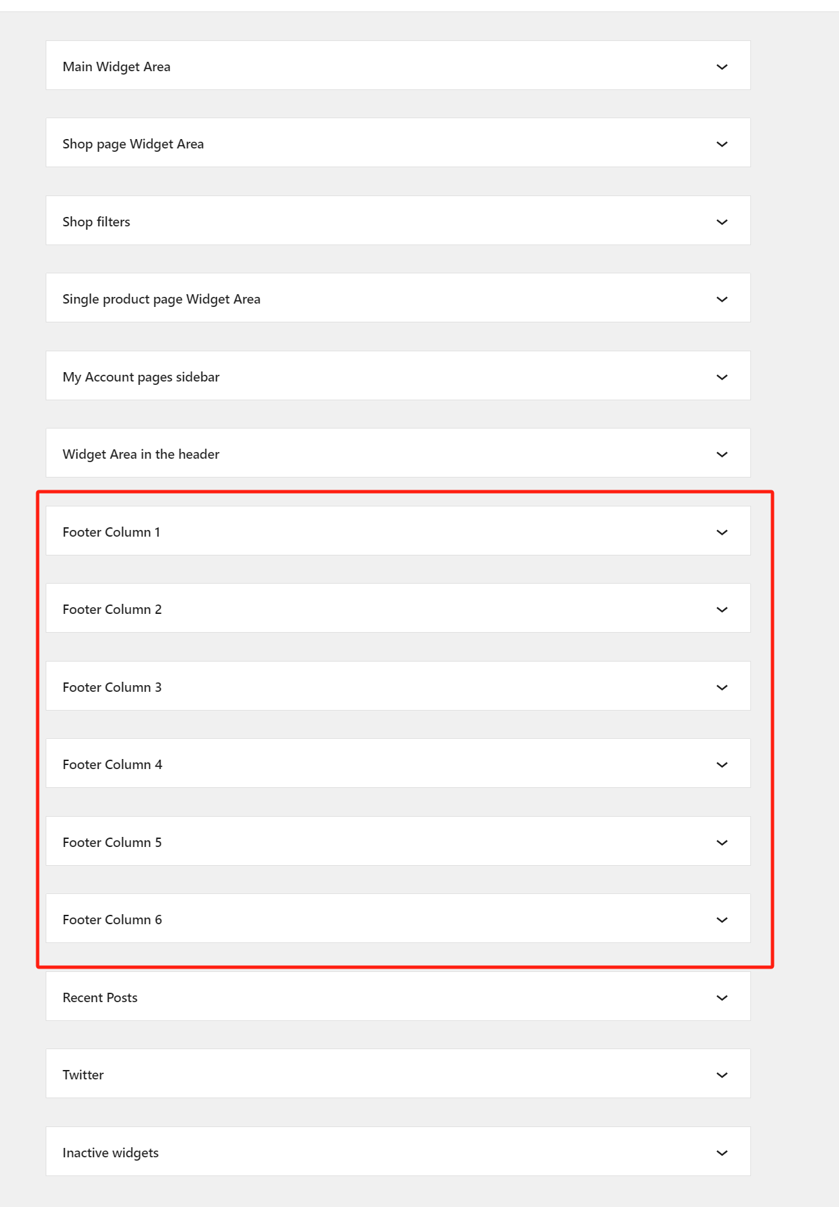Image resolution: width=839 pixels, height=1207 pixels.
Task: Expand the Recent Posts chevron
Action: click(722, 997)
